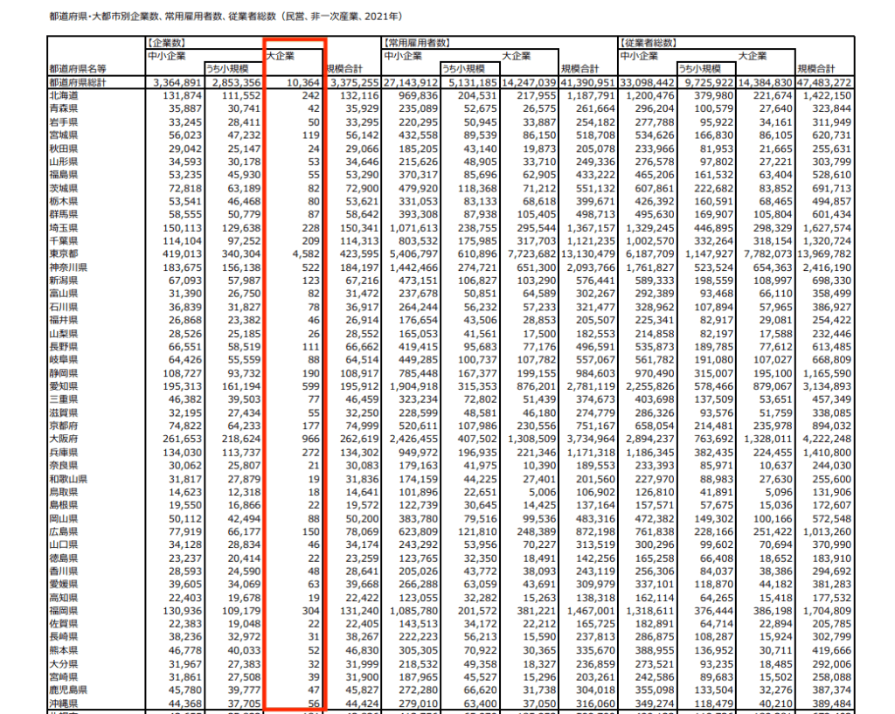Click the 和歌山県 row label
Viewport: 895px width, 714px height.
(68, 479)
